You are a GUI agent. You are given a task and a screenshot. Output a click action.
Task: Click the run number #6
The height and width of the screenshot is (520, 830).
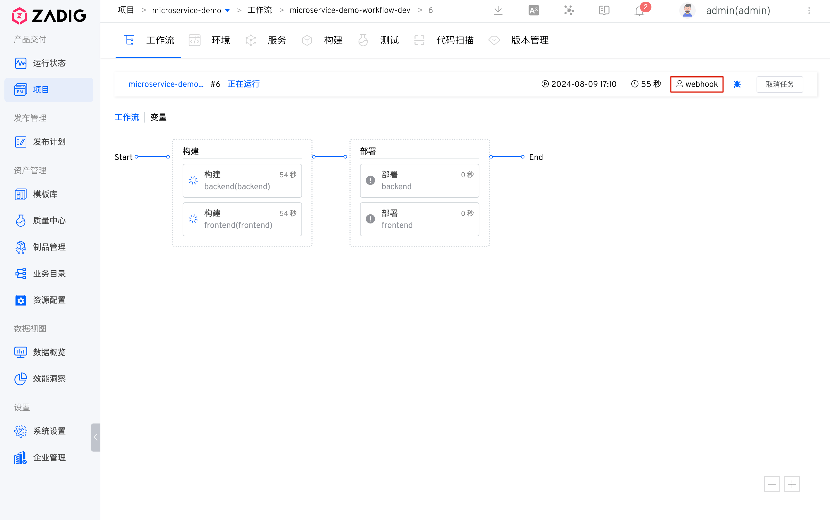215,84
